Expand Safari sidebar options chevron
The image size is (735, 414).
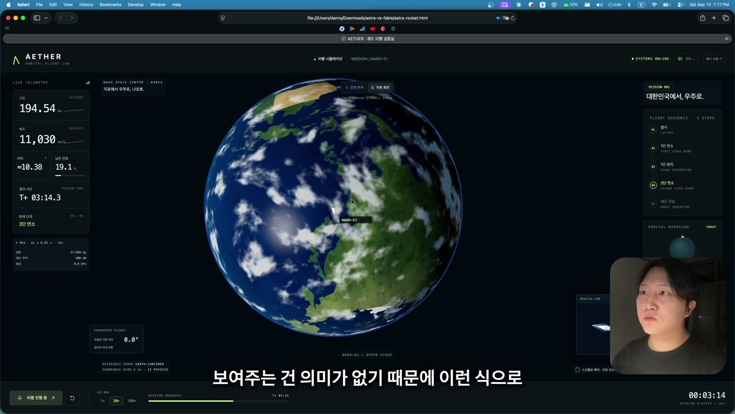click(46, 18)
